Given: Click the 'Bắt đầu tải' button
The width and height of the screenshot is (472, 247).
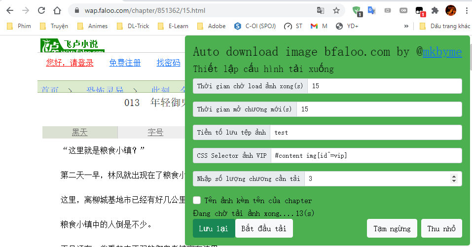Looking at the screenshot, I should [264, 229].
